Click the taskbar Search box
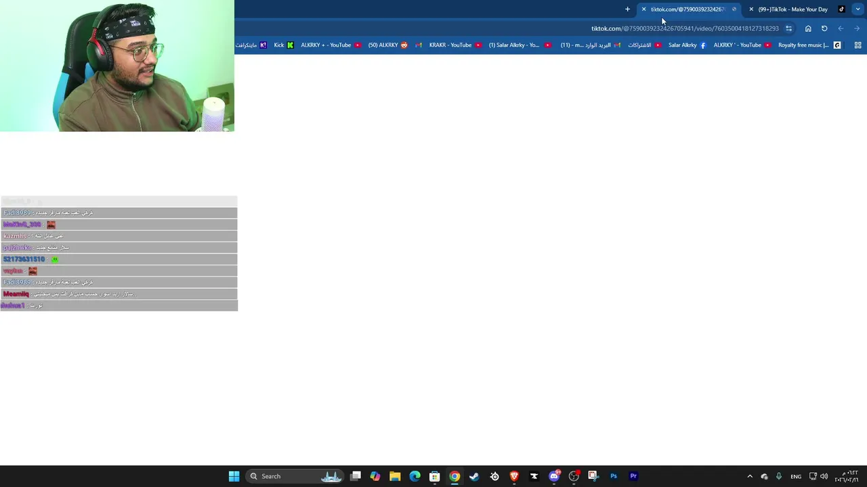 click(x=295, y=476)
